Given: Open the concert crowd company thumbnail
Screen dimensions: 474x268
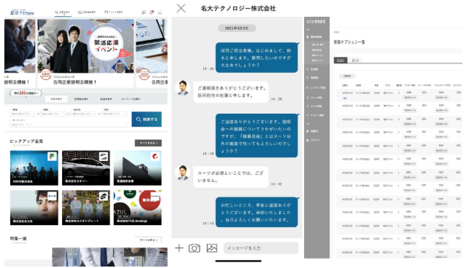Looking at the screenshot, I should click(34, 167).
